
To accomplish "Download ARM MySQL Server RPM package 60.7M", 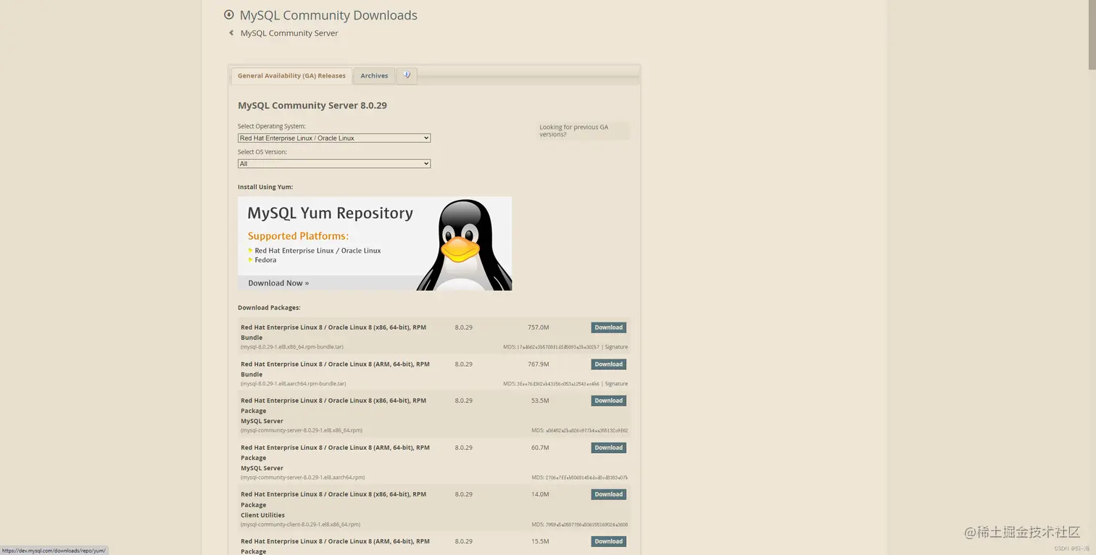I will 609,448.
